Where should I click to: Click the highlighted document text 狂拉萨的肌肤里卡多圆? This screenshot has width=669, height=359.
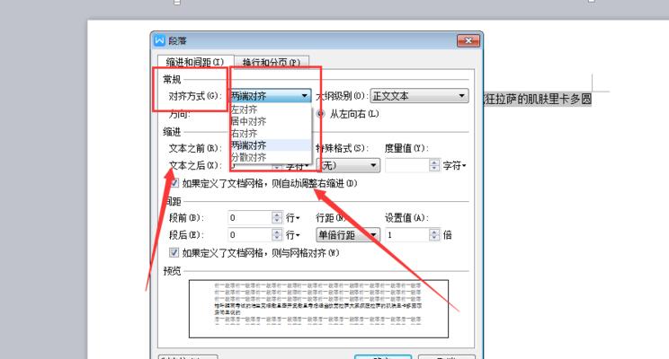point(538,100)
